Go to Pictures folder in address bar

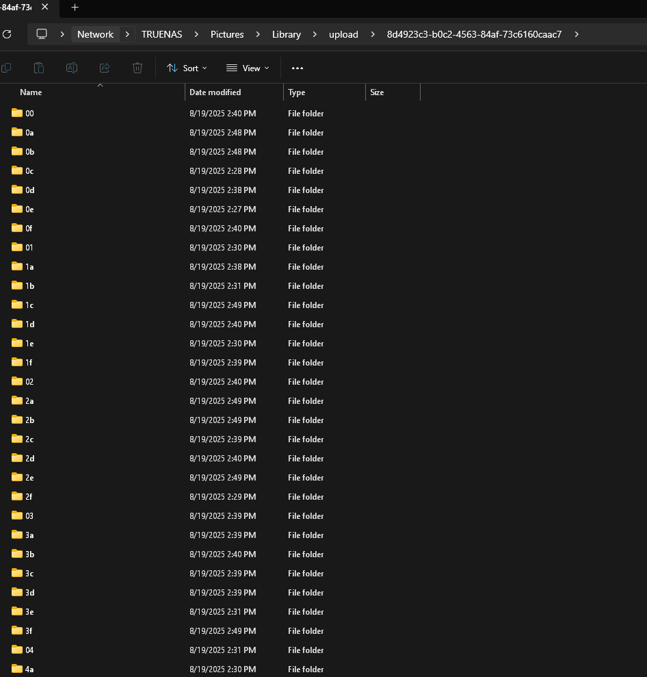pyautogui.click(x=227, y=34)
